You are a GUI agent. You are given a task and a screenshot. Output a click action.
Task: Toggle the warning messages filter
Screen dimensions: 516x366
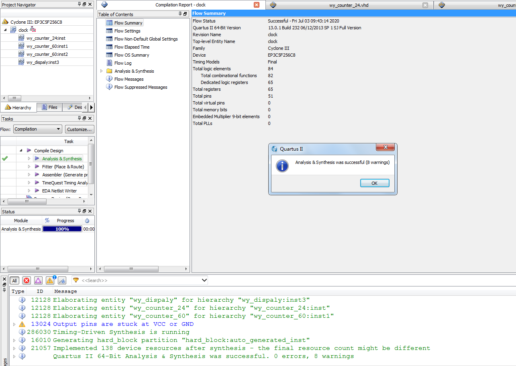(x=50, y=280)
